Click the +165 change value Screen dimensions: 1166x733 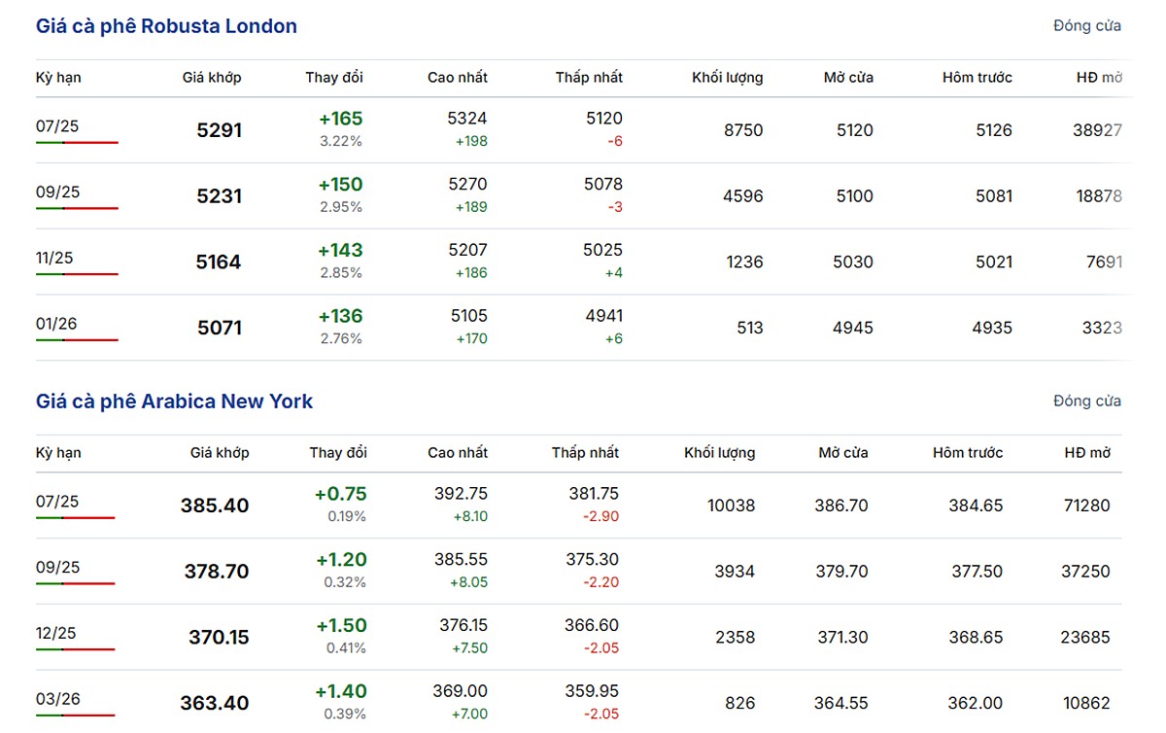[x=340, y=119]
